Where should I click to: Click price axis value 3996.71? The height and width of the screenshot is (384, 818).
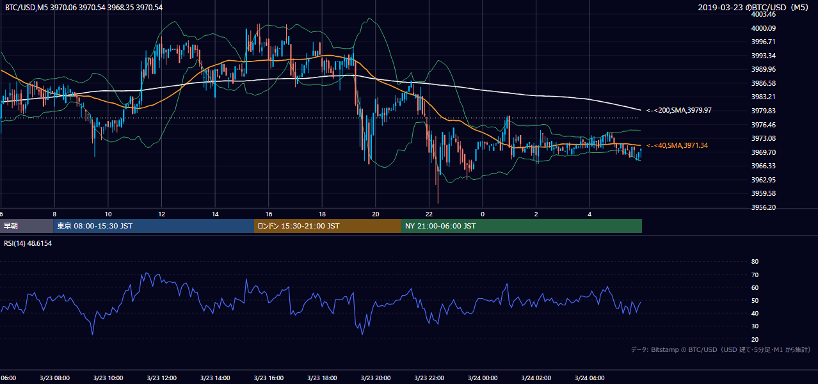pyautogui.click(x=764, y=42)
